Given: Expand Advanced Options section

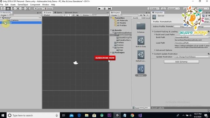Looking at the screenshot, I should [155, 50].
